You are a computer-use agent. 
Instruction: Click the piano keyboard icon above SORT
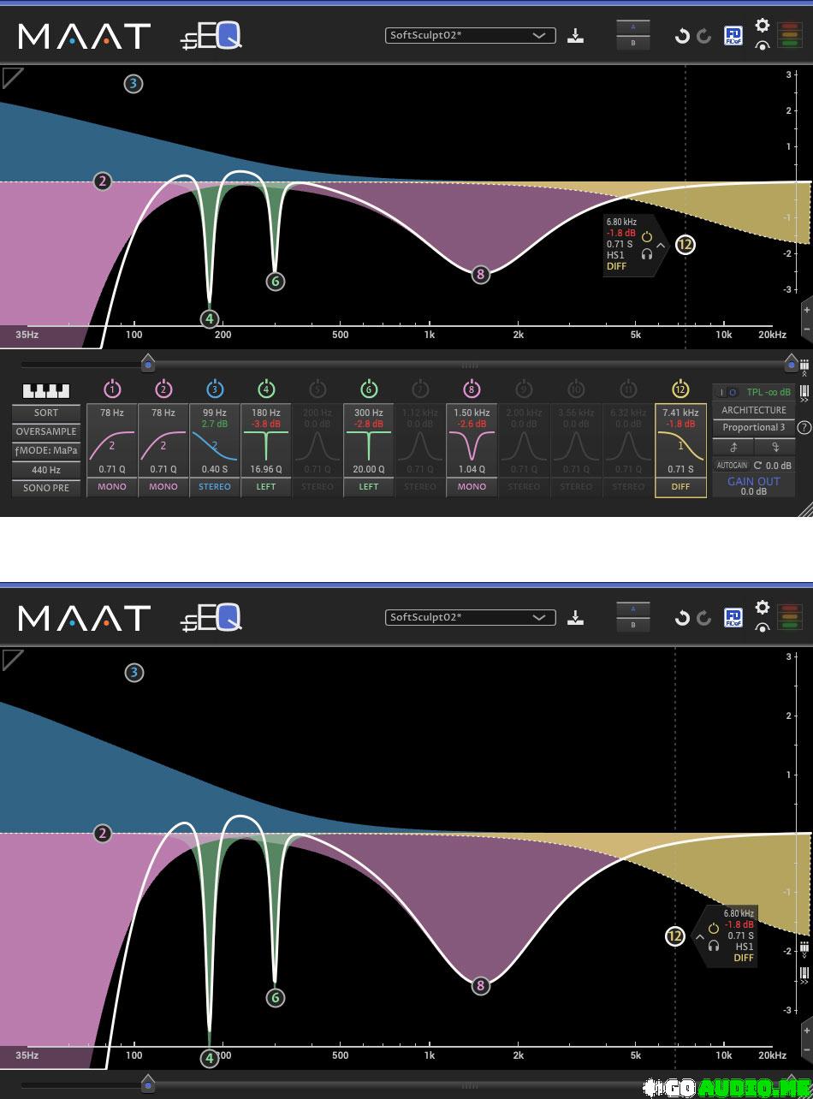tap(45, 390)
